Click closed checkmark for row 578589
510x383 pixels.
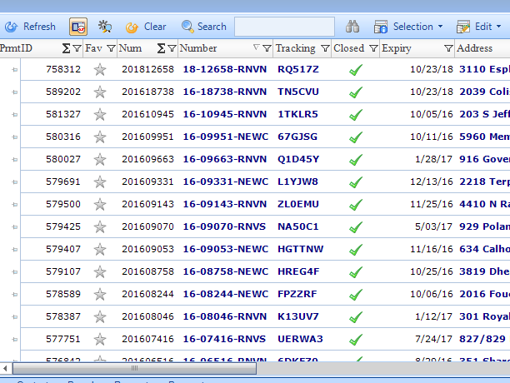click(356, 295)
